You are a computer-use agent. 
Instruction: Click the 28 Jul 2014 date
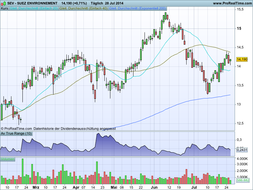114,3
